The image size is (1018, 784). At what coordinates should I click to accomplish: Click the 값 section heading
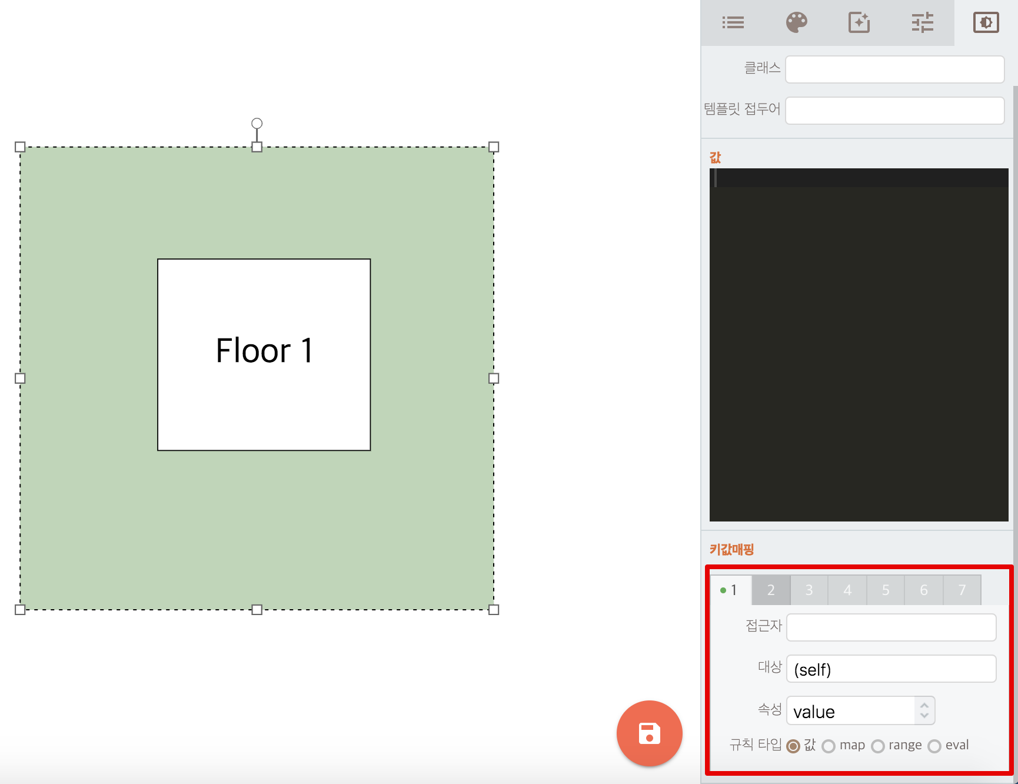[x=715, y=157]
